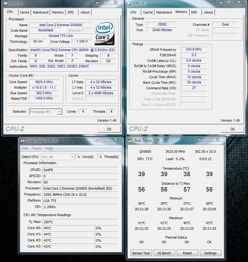Open SPD tab in left CPU-Z window
The image size is (248, 262).
[x=71, y=12]
